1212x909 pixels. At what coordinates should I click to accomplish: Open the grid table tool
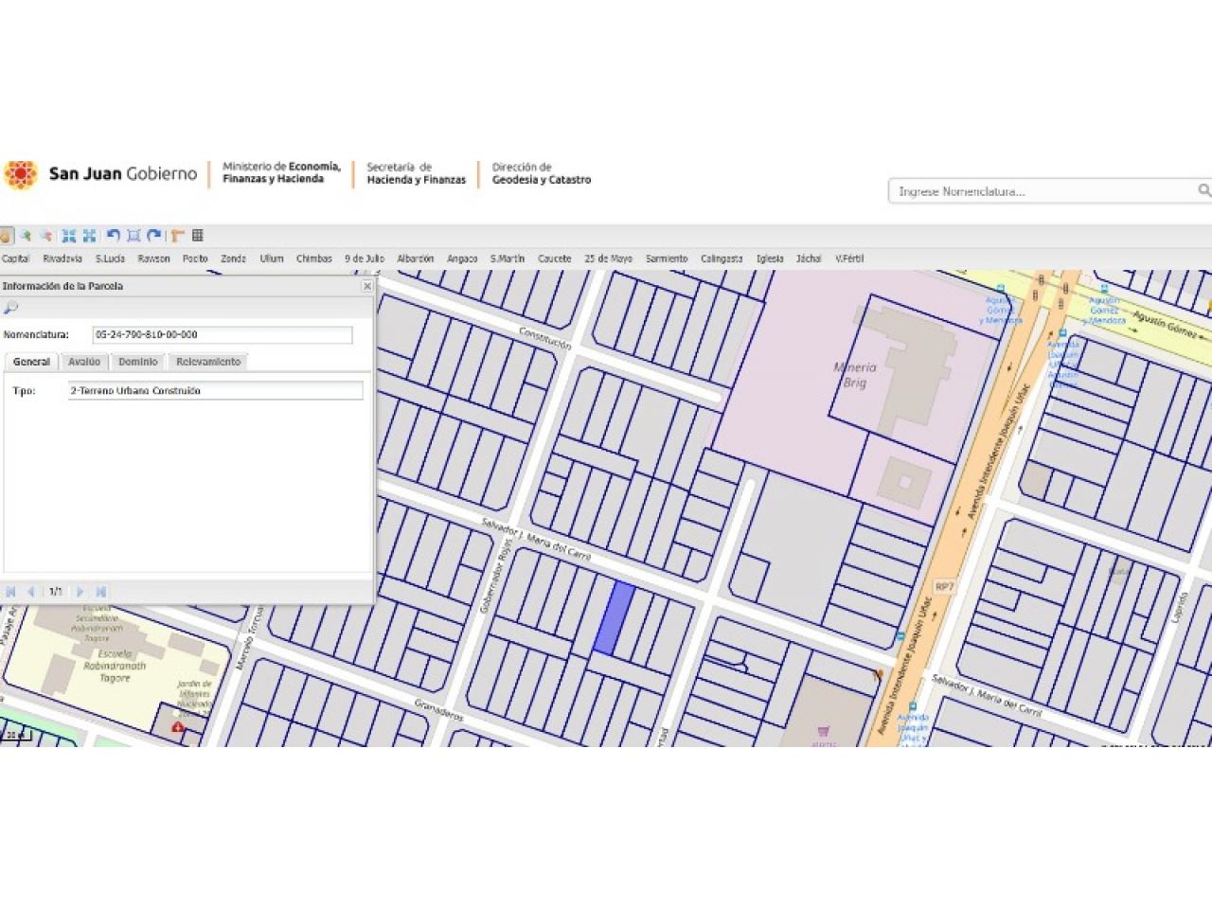198,236
